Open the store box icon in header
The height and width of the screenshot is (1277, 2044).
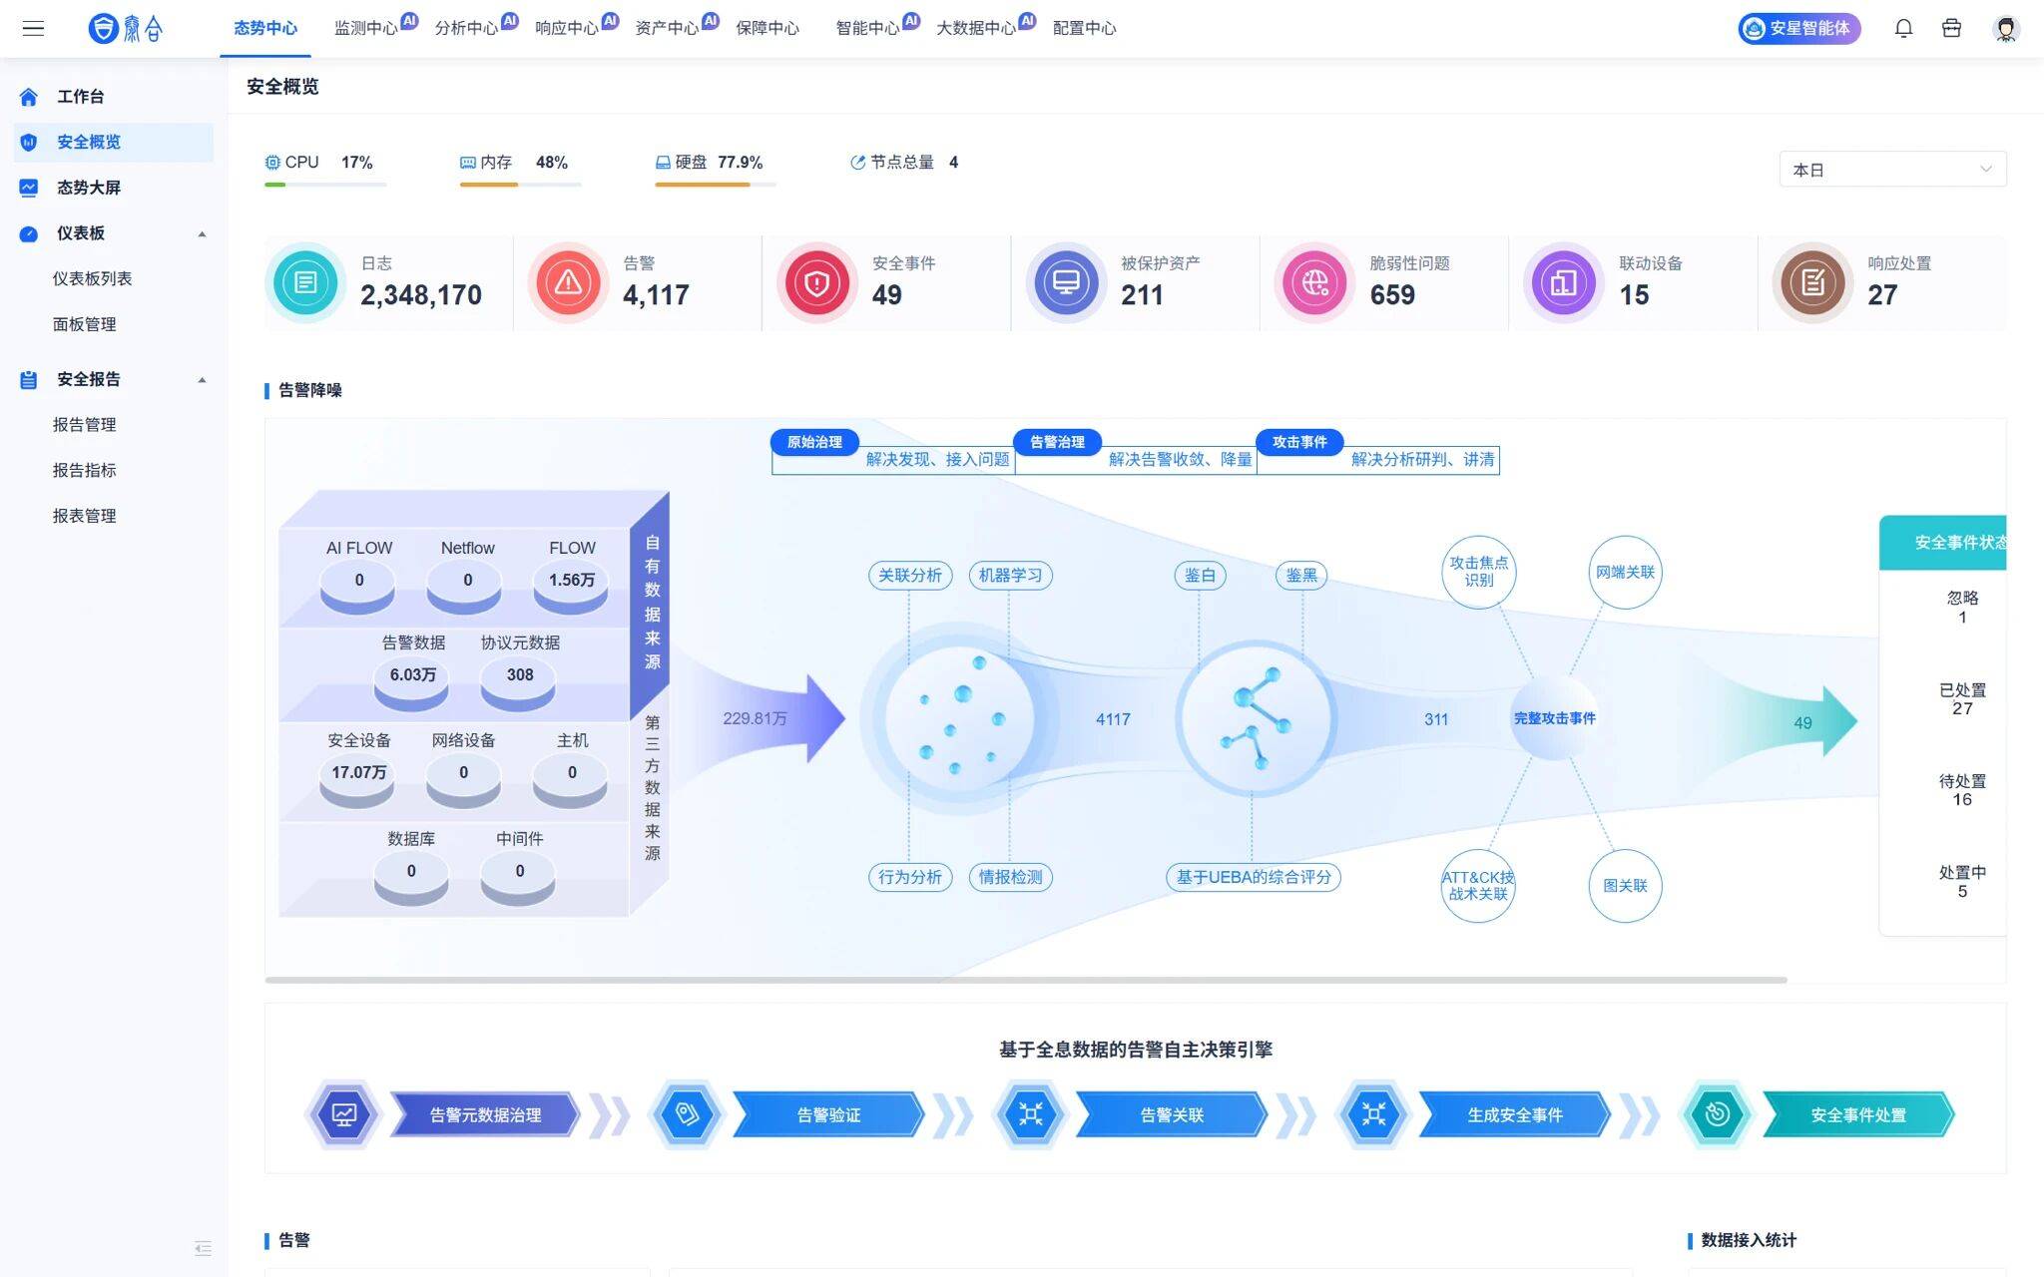[1951, 28]
